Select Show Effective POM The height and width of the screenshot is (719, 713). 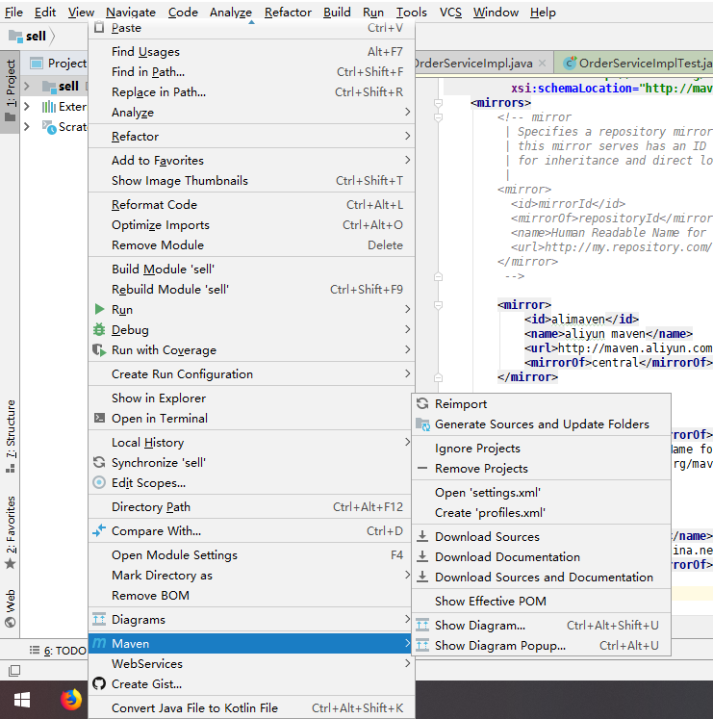(490, 602)
